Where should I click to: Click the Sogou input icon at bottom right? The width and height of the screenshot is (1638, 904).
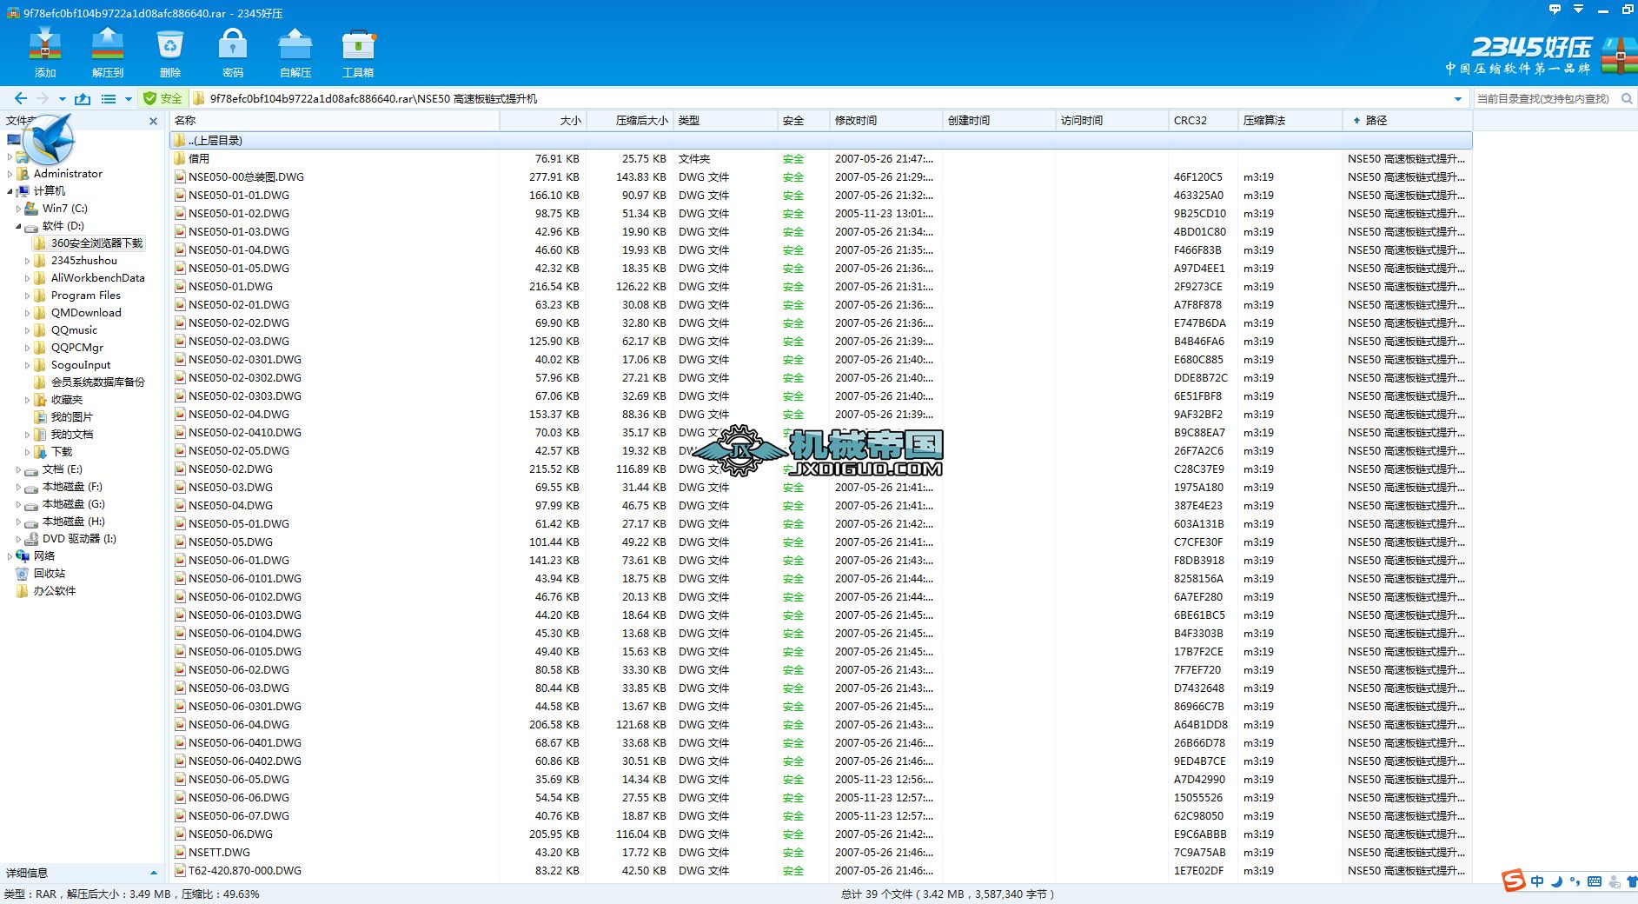click(1514, 881)
